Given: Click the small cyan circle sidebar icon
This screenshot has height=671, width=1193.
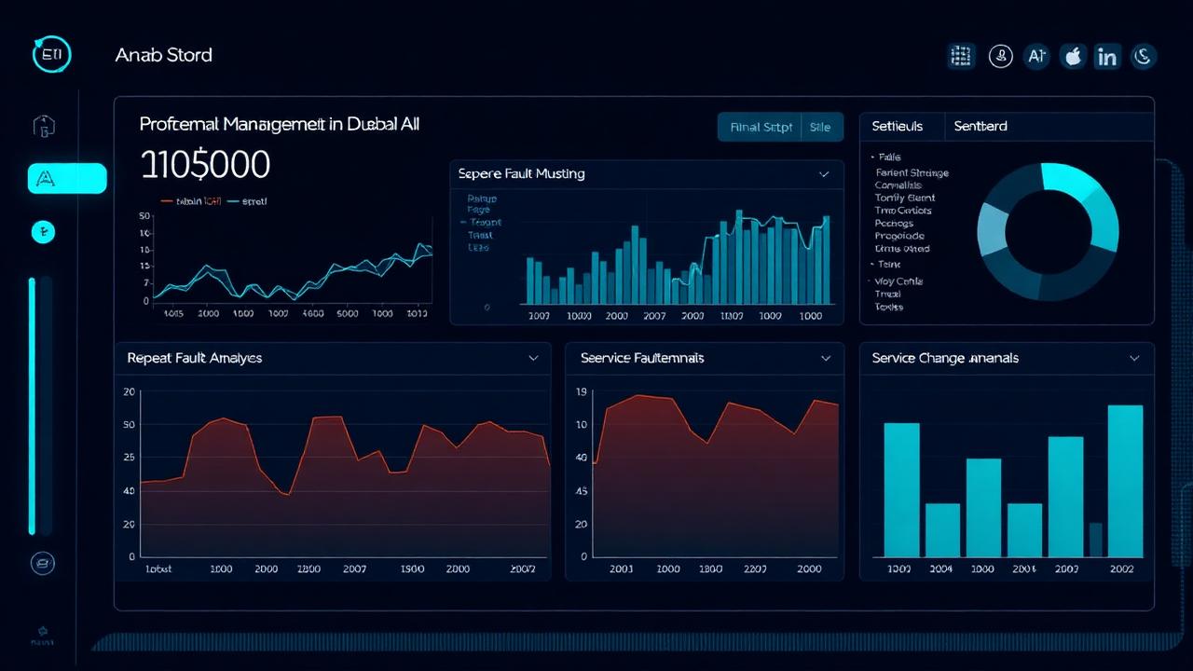Looking at the screenshot, I should click(x=44, y=232).
